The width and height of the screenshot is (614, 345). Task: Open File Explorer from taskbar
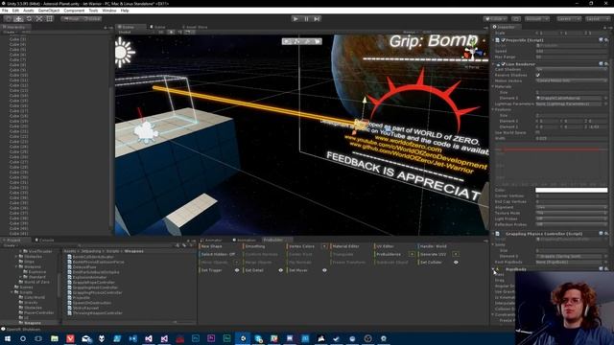click(55, 338)
